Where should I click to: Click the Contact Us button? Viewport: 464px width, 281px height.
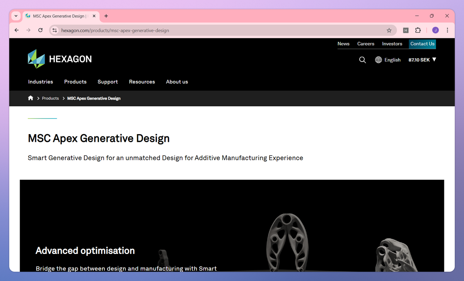coord(422,44)
